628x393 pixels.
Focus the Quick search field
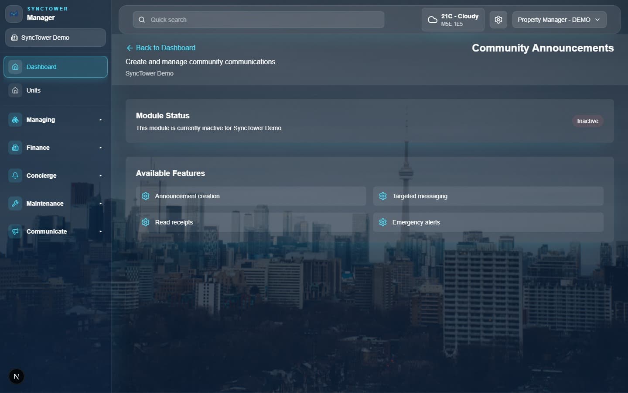click(259, 20)
